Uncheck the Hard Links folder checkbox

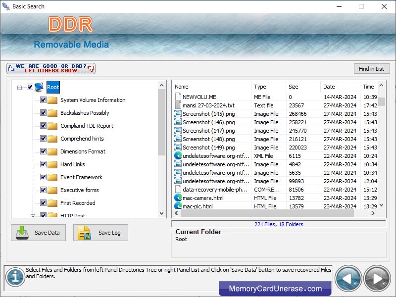tap(44, 164)
